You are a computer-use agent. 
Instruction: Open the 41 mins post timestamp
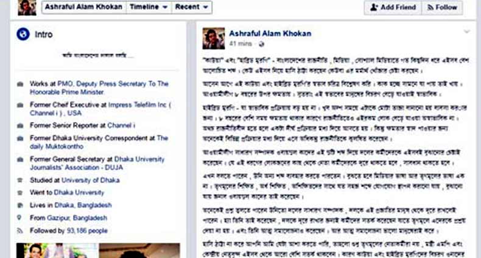coord(240,44)
